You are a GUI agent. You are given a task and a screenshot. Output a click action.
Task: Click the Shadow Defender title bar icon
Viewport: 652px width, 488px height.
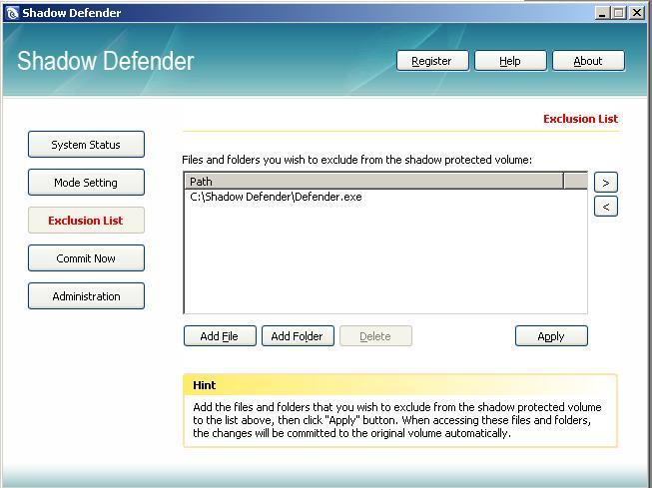click(x=12, y=13)
